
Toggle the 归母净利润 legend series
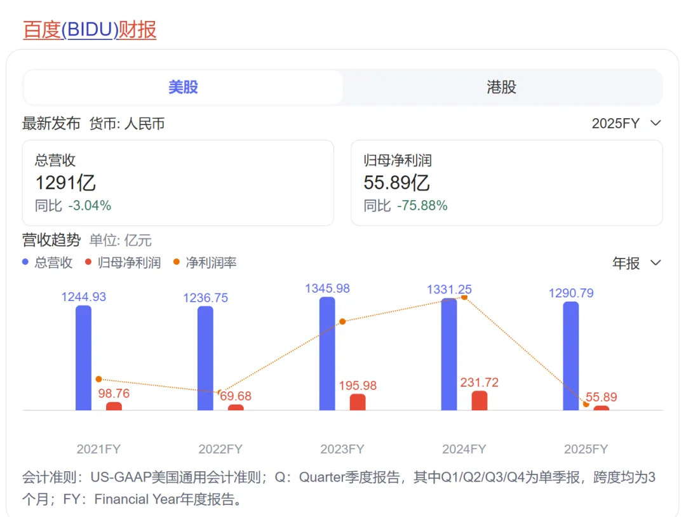(x=123, y=262)
